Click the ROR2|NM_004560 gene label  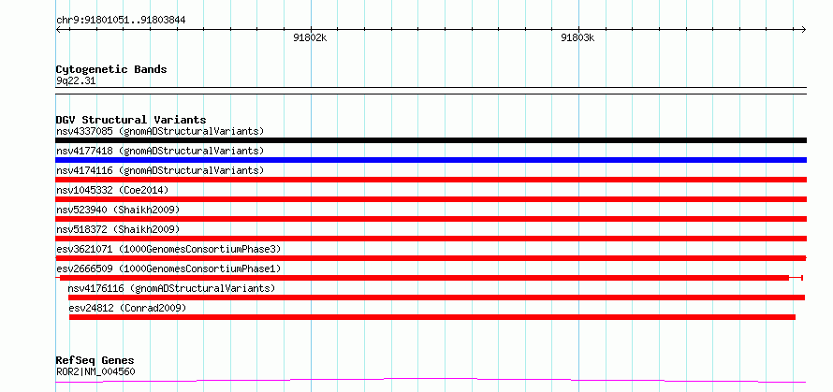(x=95, y=371)
